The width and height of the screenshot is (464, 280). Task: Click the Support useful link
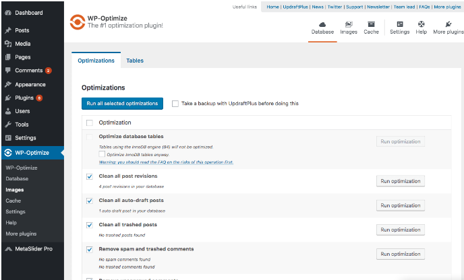(x=355, y=7)
